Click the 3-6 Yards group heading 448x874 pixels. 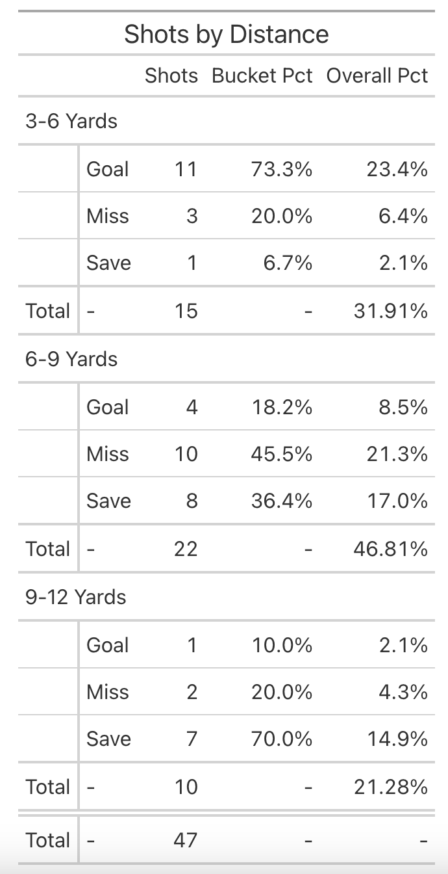71,121
